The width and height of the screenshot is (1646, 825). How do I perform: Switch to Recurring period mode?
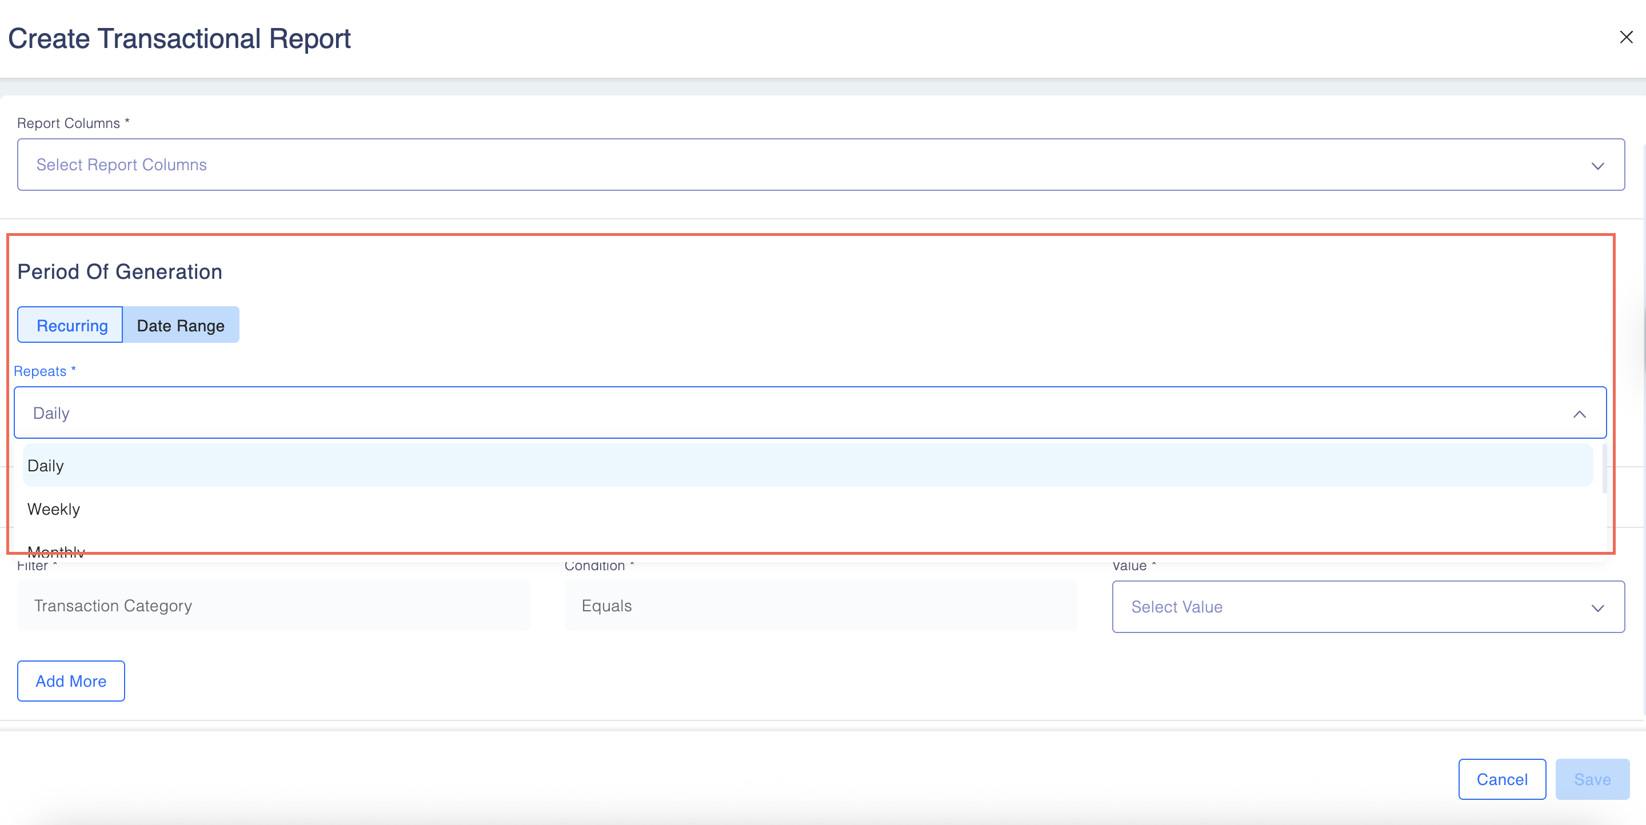pos(70,326)
